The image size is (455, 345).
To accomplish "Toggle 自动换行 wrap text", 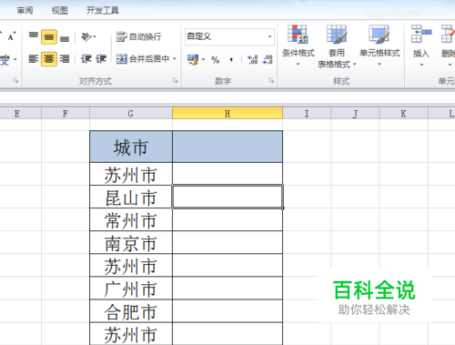I will coord(138,36).
